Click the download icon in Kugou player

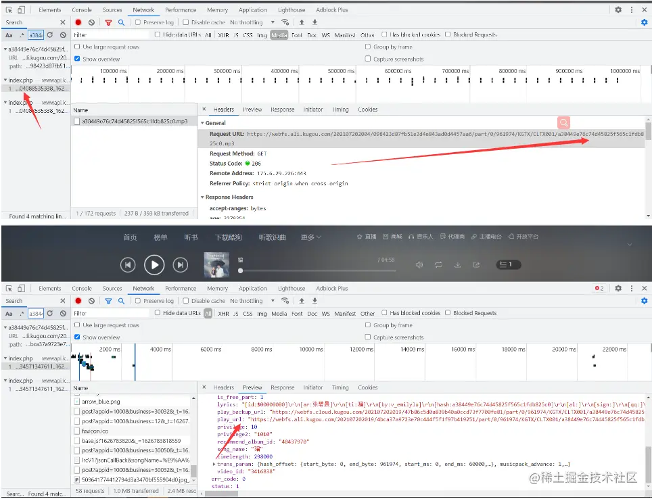(x=457, y=265)
